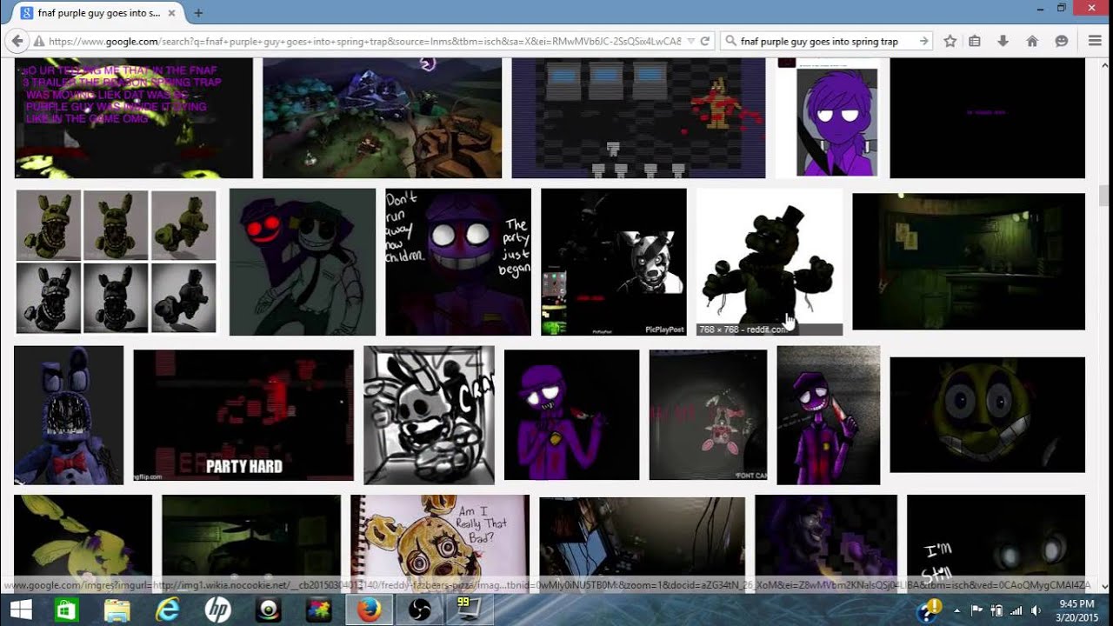Screen dimensions: 1113x626
Task: Open the pixelated purple guy bottom image
Action: (x=825, y=543)
